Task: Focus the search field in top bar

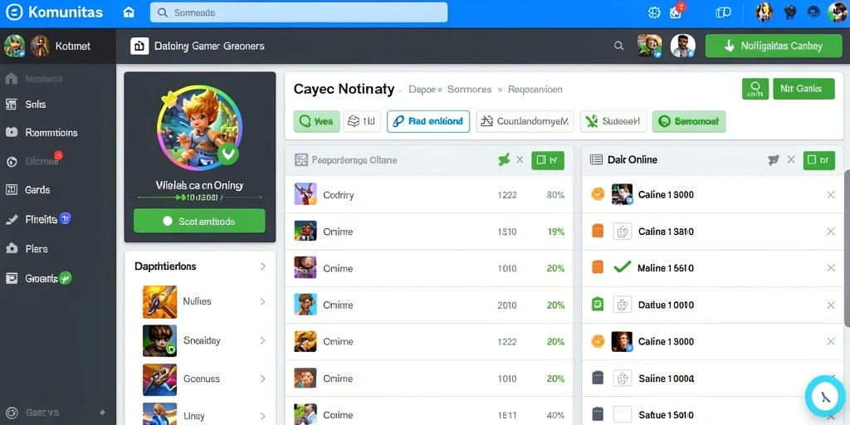Action: click(x=299, y=12)
